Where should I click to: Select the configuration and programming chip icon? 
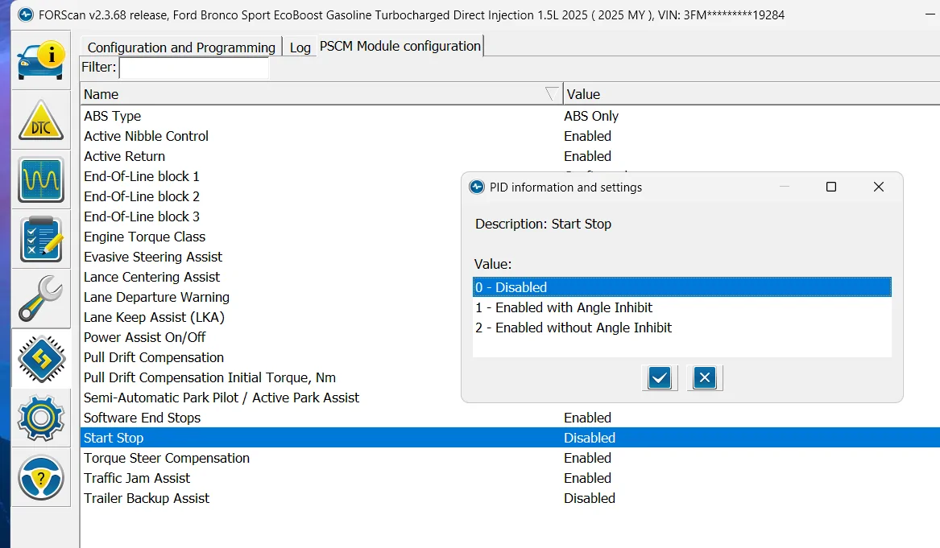(40, 358)
